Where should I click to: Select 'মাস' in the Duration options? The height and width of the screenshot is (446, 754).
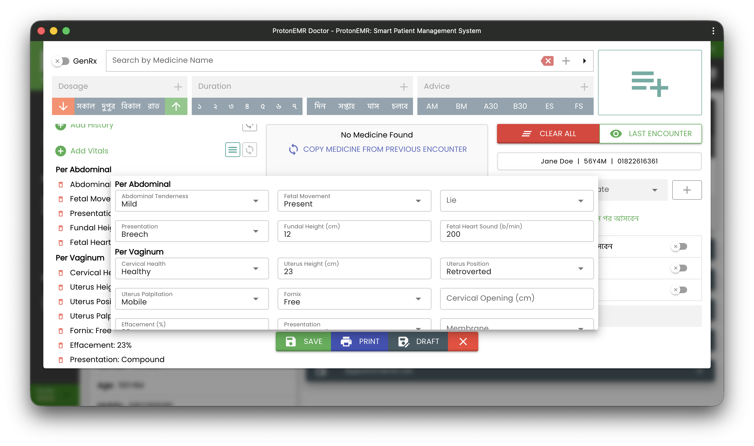tap(373, 106)
